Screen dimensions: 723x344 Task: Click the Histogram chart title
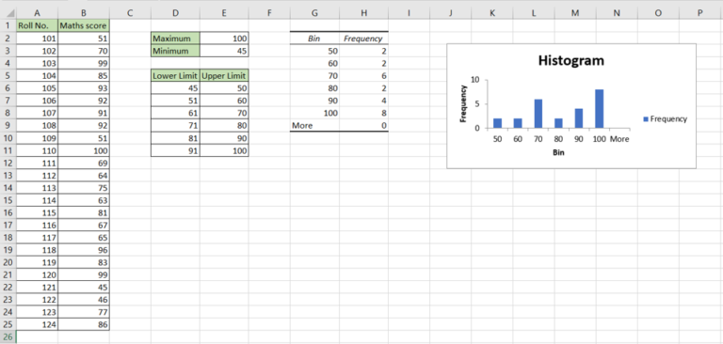click(570, 60)
